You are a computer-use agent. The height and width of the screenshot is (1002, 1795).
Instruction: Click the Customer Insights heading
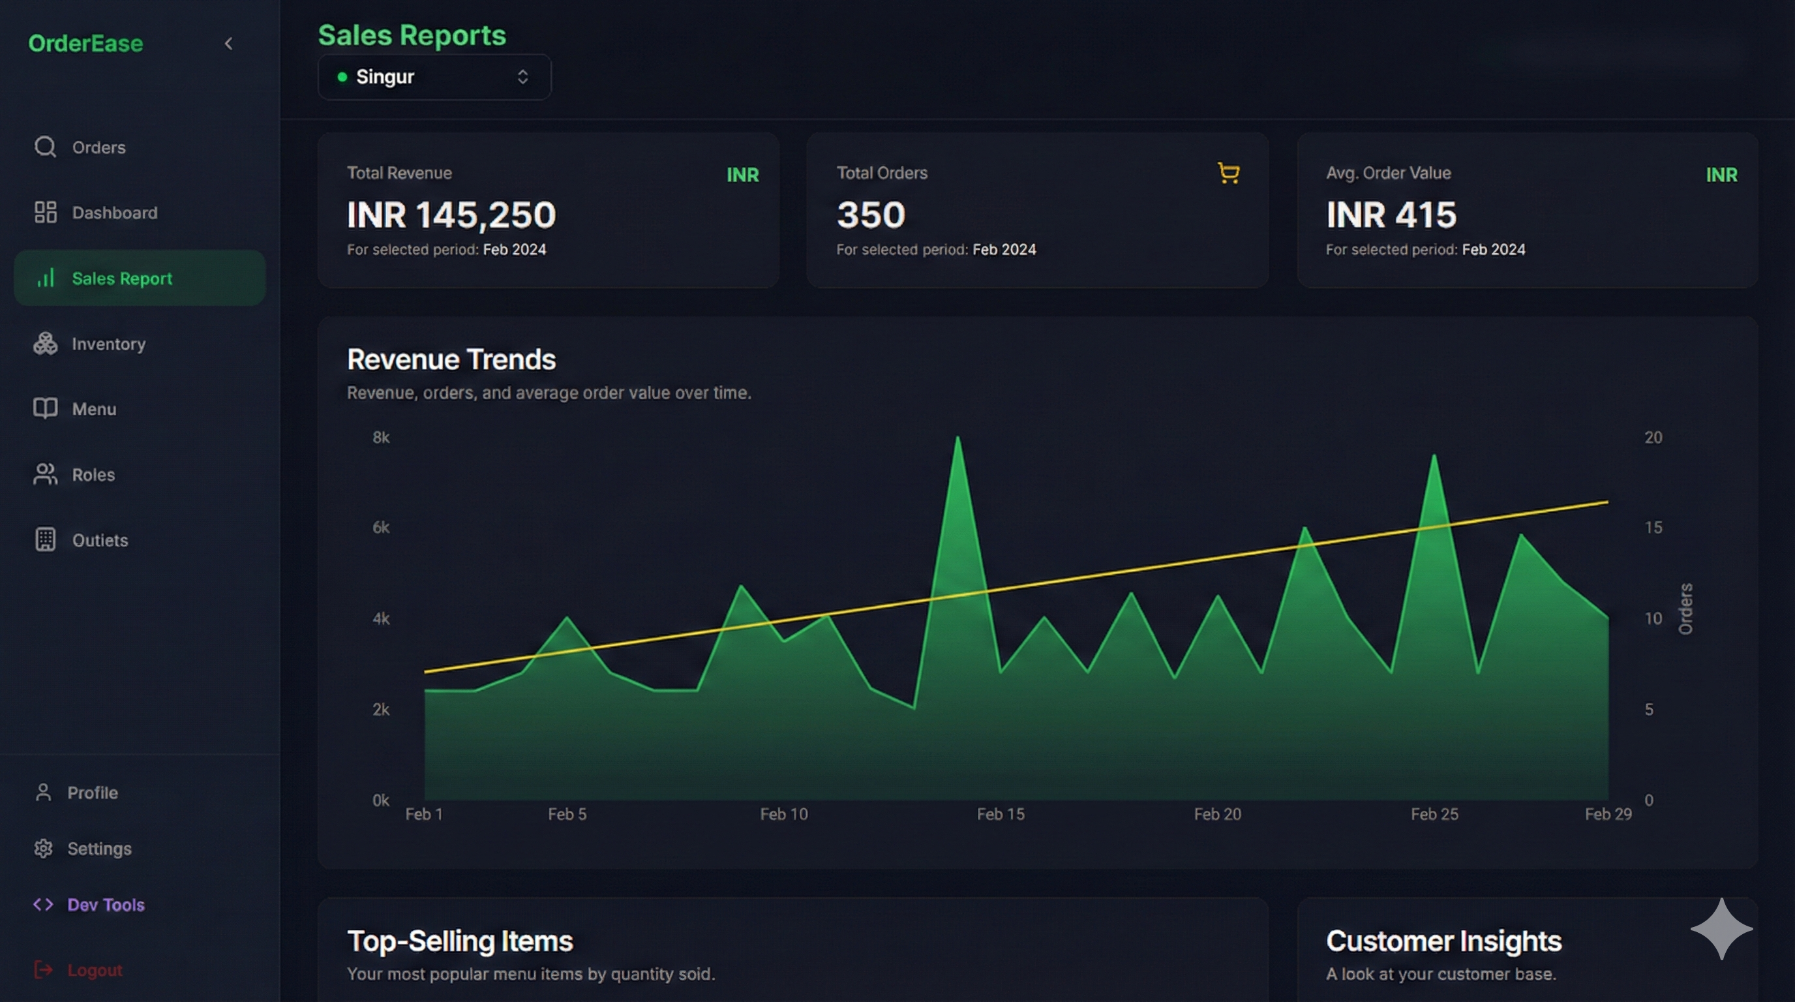[x=1444, y=941]
